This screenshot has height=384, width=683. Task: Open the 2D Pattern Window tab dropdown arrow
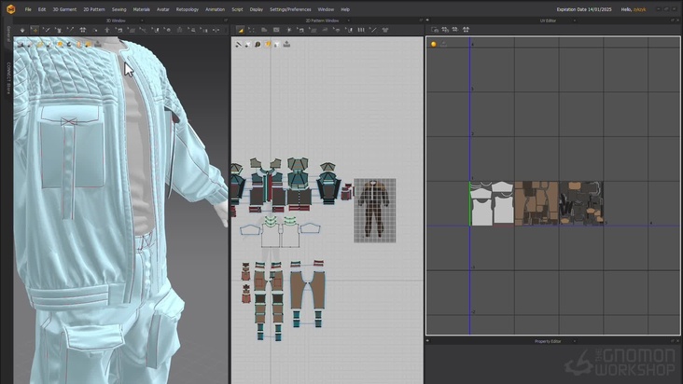(348, 21)
